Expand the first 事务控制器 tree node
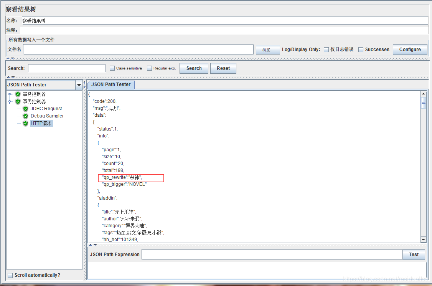The image size is (432, 286). pos(10,94)
